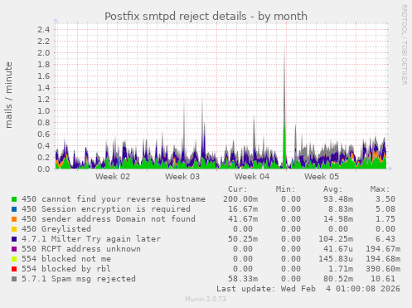Click the lime blocked not me swatch
412x308 pixels.
[x=14, y=259]
